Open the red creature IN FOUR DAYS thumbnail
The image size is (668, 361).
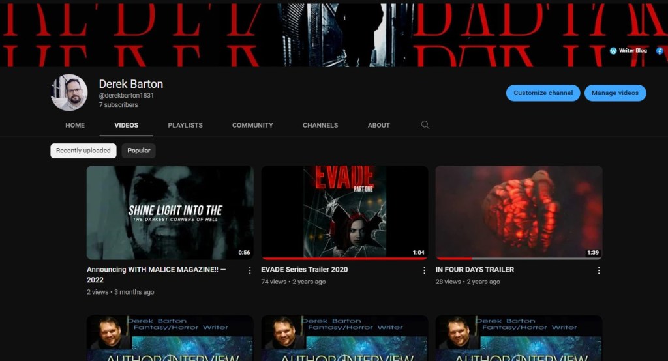[519, 212]
